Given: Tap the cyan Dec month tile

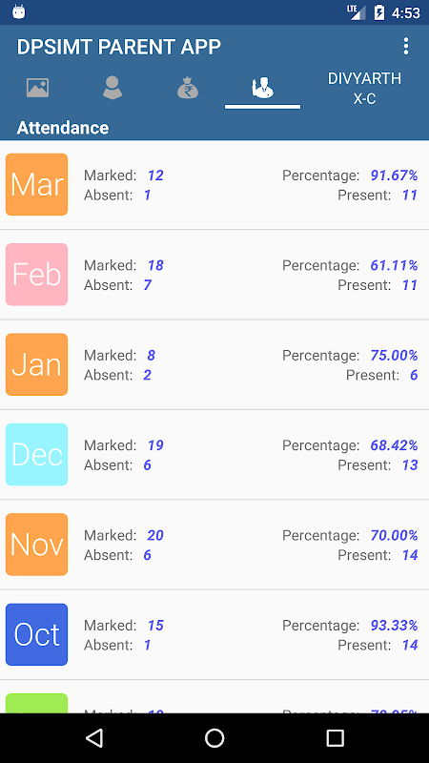Looking at the screenshot, I should [36, 455].
